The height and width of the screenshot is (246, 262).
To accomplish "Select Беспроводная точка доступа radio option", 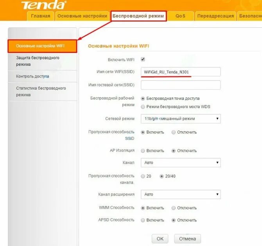I will pos(143,99).
